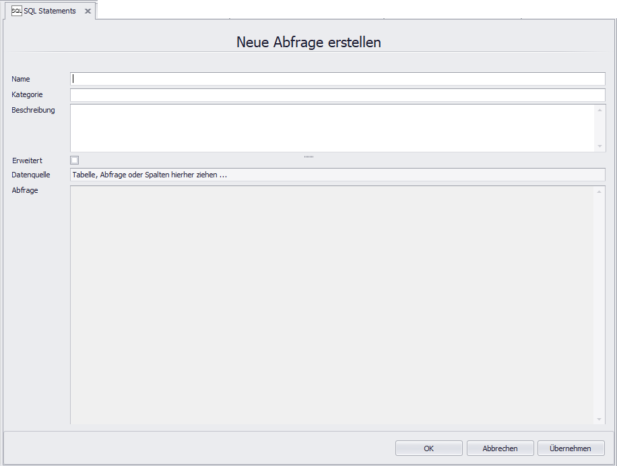The height and width of the screenshot is (466, 617).
Task: Apply changes with Übernehmen
Action: point(571,448)
